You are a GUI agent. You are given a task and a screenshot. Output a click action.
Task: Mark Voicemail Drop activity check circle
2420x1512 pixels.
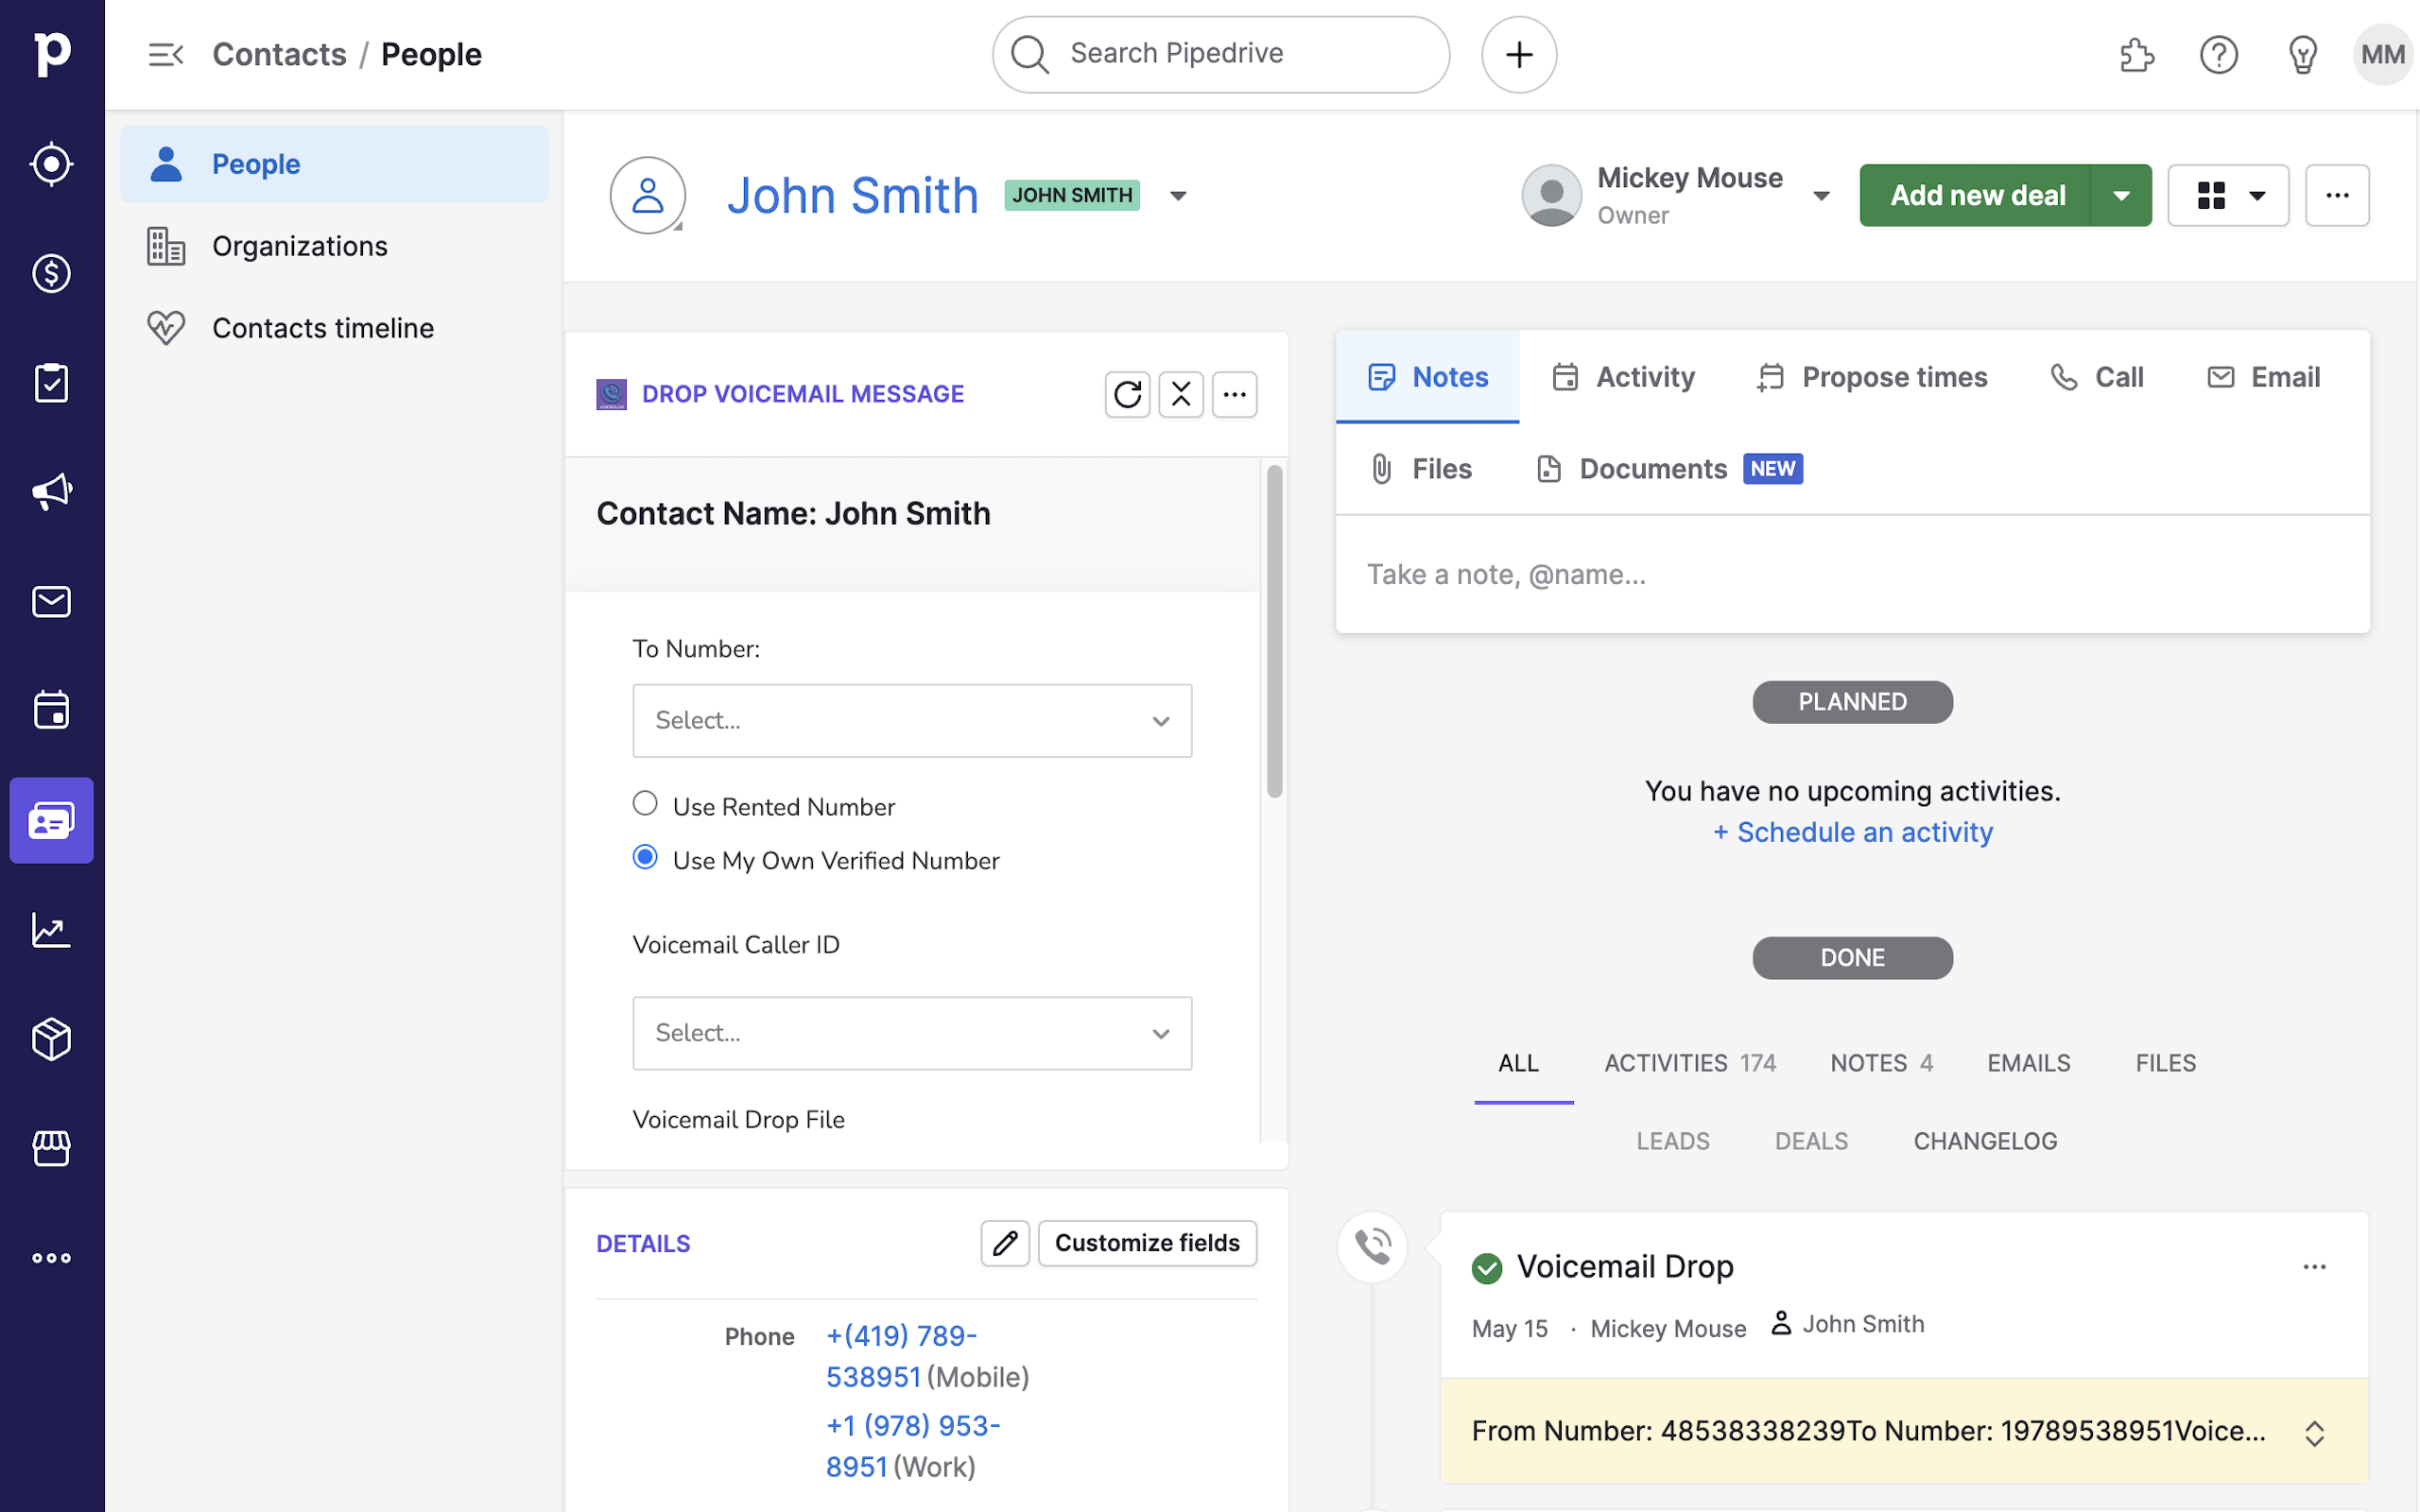tap(1487, 1268)
